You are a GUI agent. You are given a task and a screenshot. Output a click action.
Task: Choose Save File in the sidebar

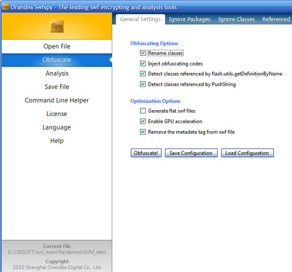(x=57, y=87)
